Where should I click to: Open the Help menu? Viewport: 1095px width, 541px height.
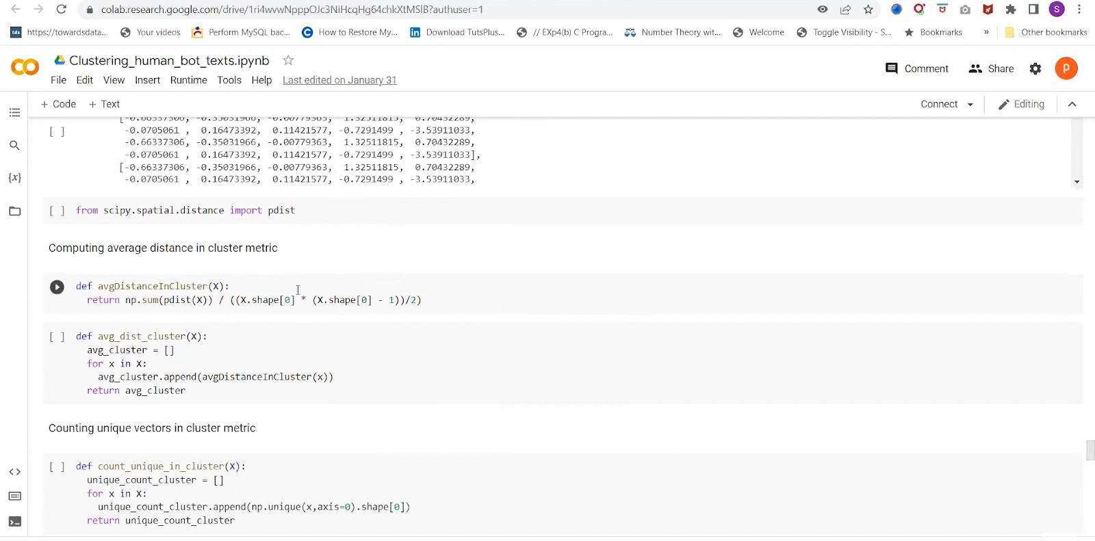click(x=261, y=80)
